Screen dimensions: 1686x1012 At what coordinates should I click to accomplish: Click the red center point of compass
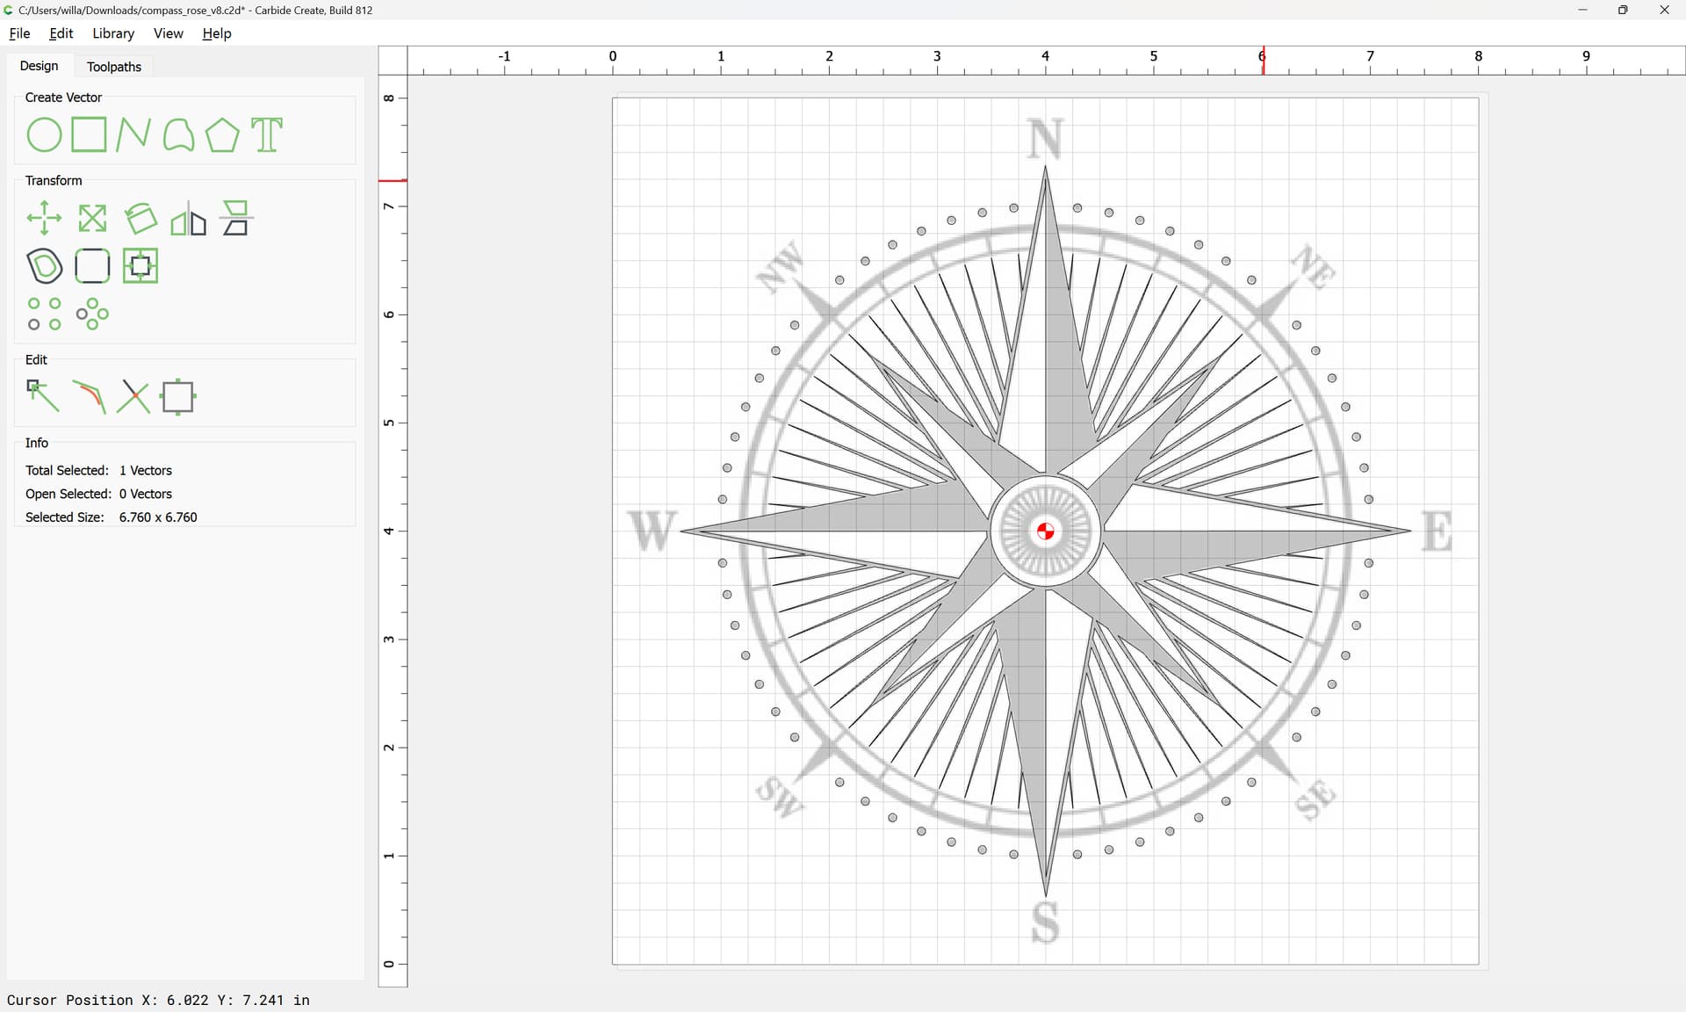point(1045,531)
